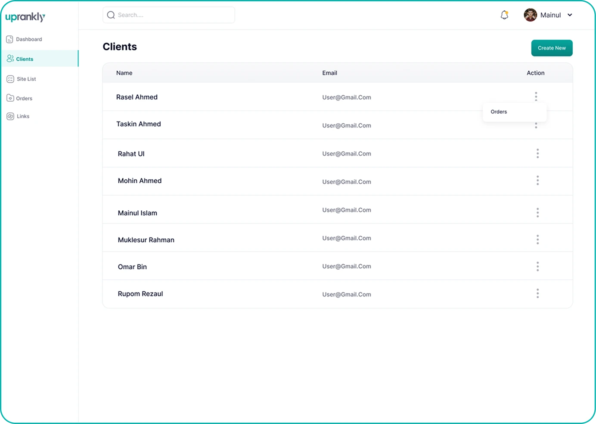
Task: Open action menu for Omar Bin
Action: tap(537, 267)
